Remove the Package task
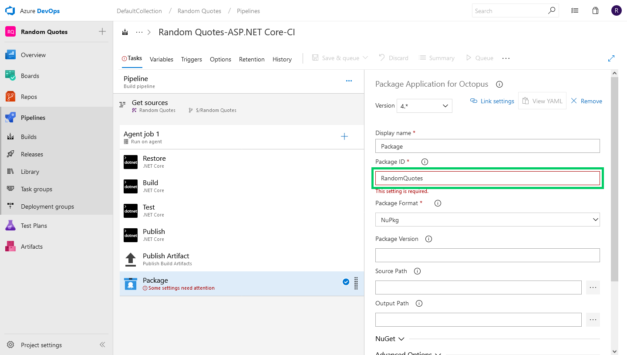This screenshot has height=355, width=627. tap(586, 101)
